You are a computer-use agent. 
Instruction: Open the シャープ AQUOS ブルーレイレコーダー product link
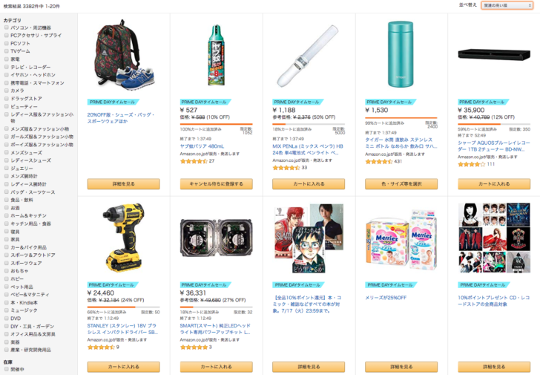tap(494, 146)
